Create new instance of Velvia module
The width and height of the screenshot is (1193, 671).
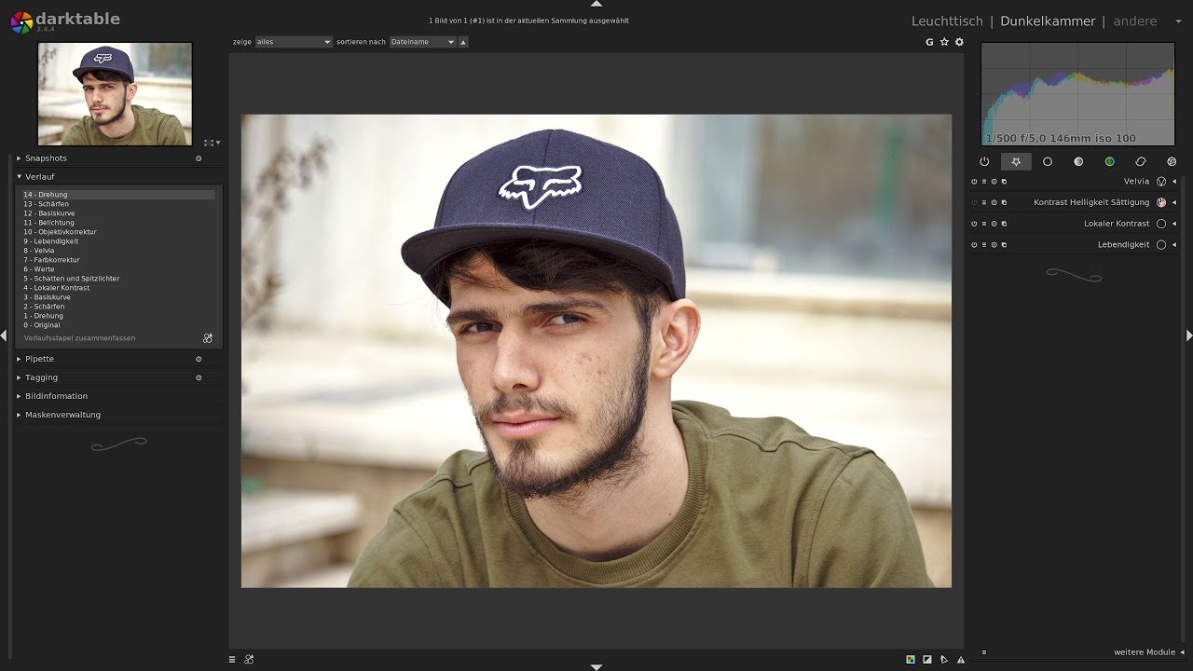coord(1004,182)
